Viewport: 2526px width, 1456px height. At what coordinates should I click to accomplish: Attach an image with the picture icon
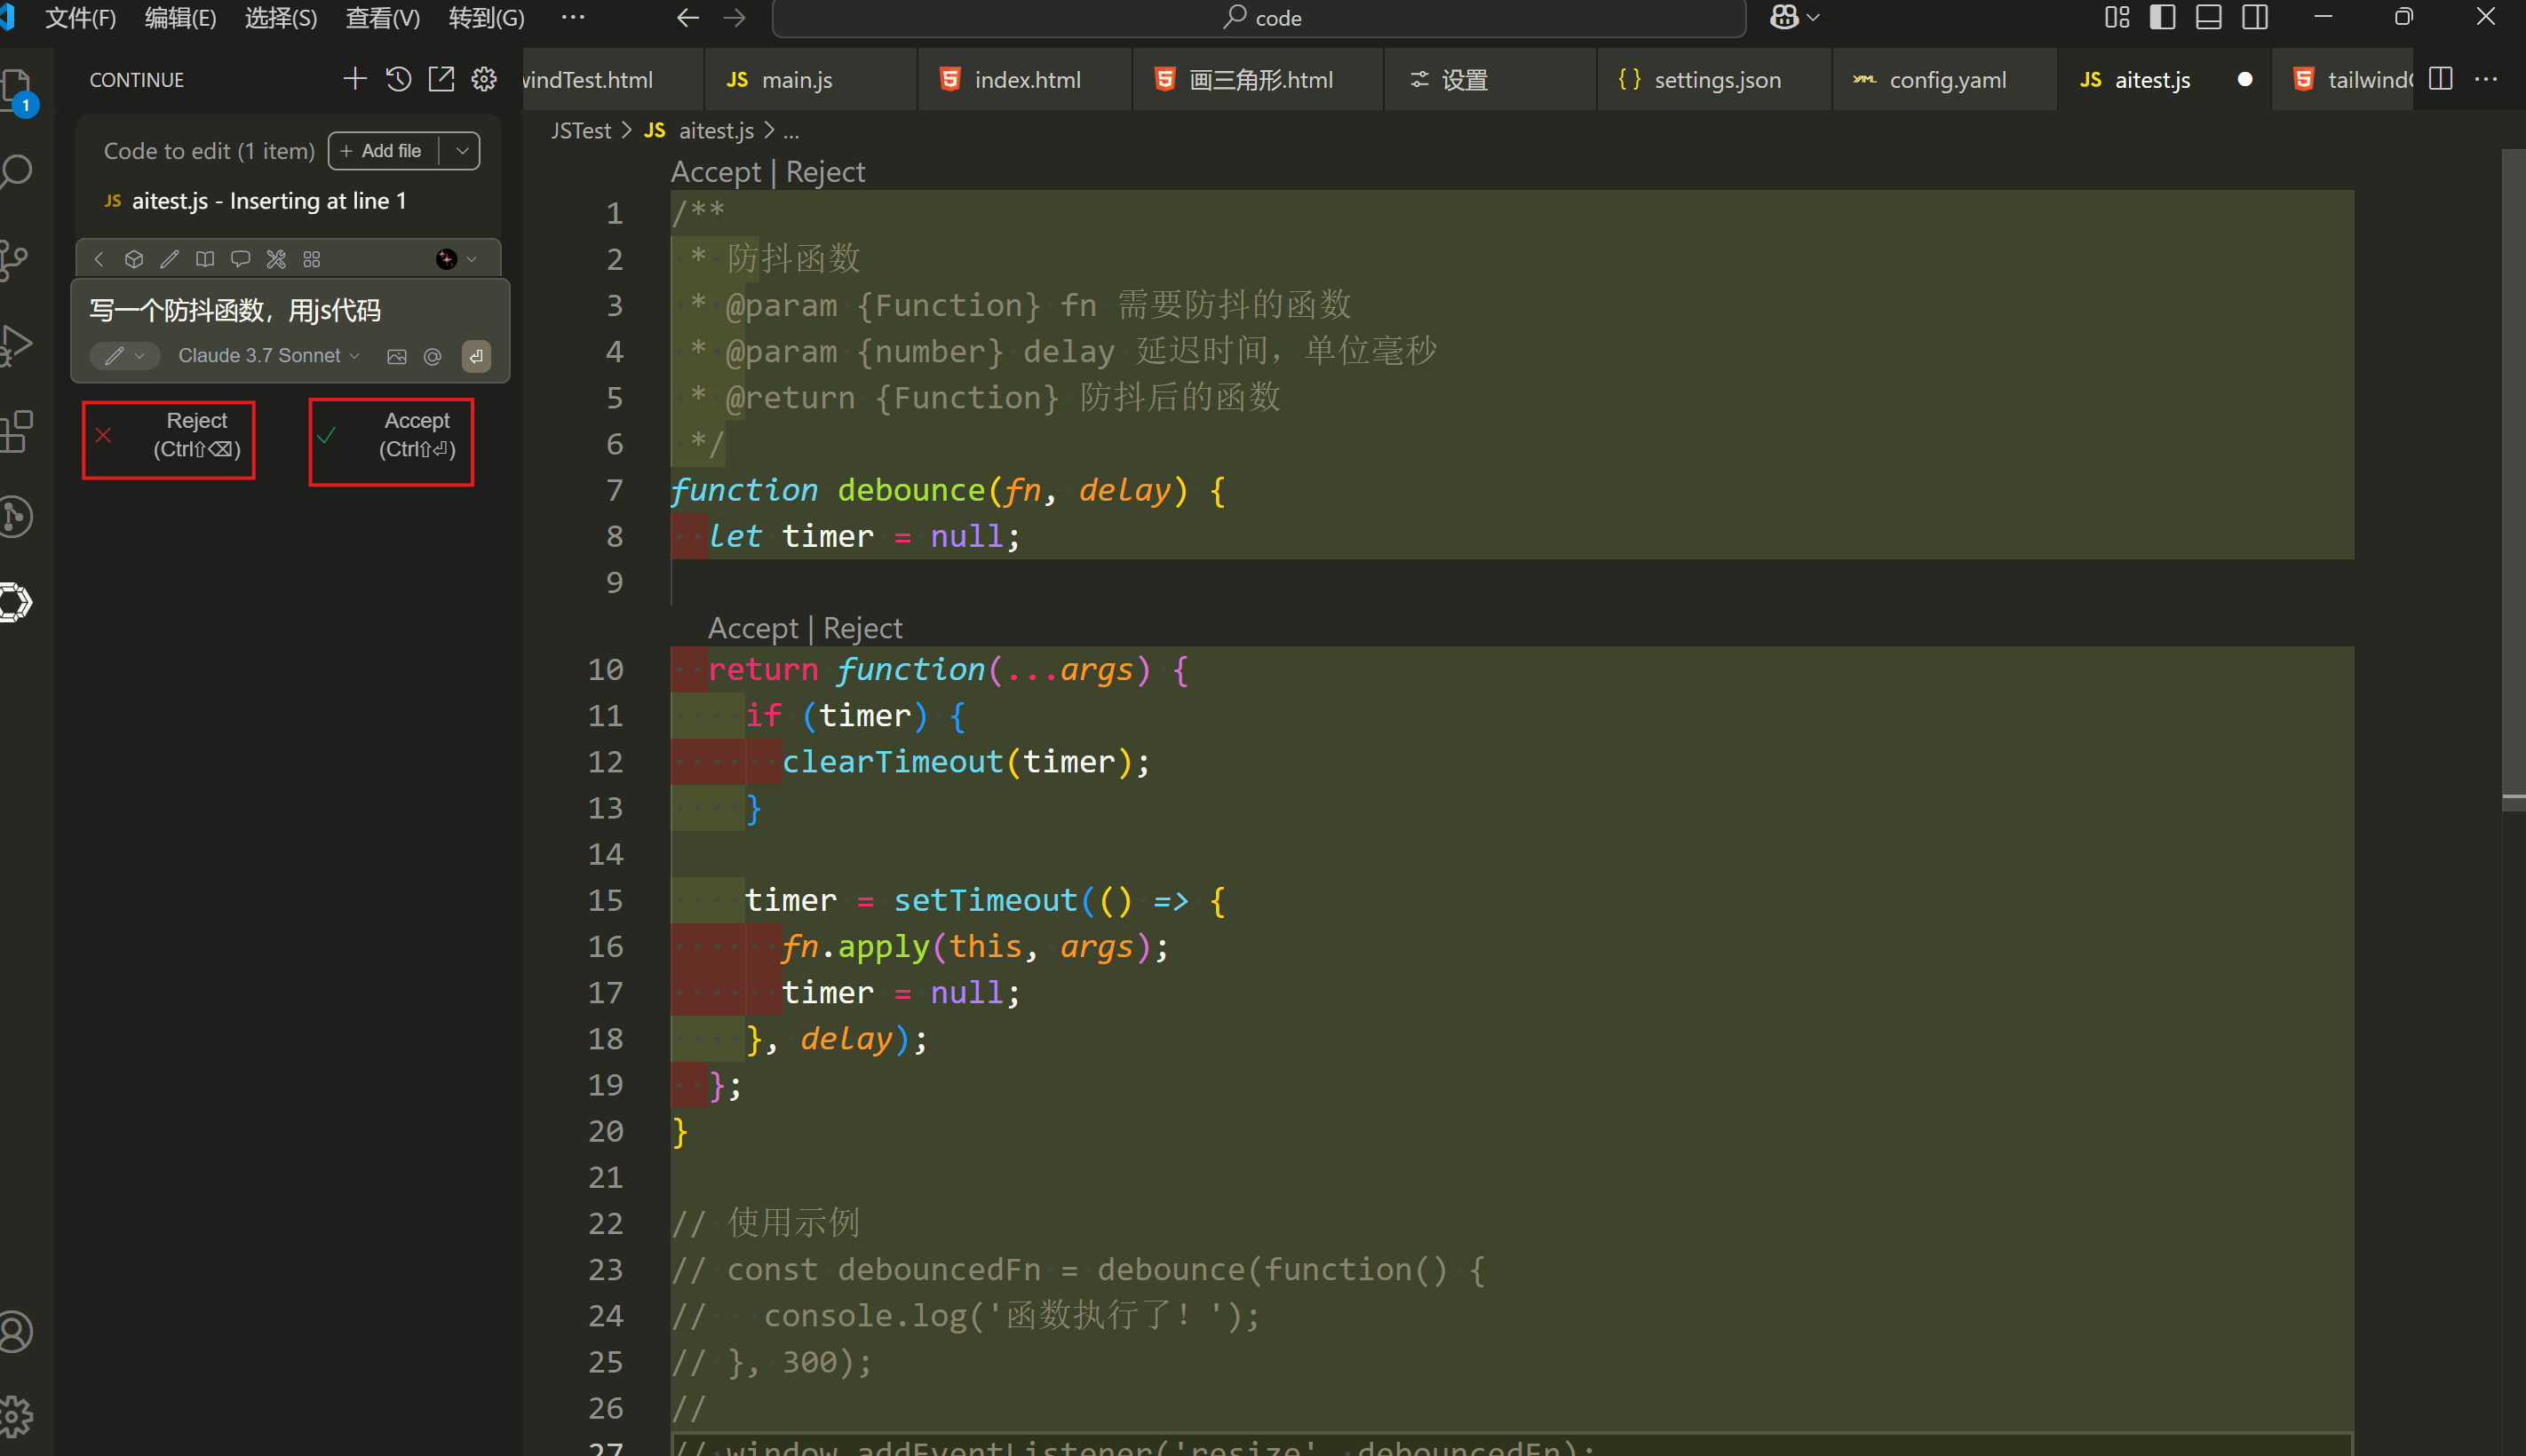(x=397, y=357)
